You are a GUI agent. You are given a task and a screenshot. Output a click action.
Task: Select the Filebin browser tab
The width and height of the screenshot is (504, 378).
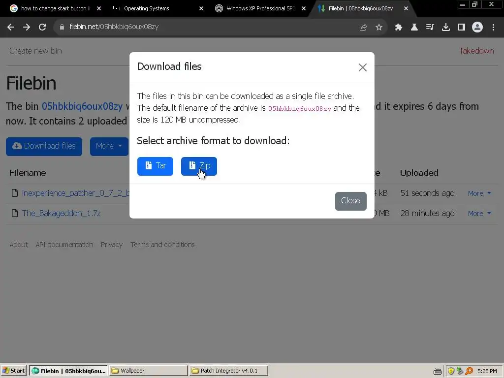[x=361, y=8]
